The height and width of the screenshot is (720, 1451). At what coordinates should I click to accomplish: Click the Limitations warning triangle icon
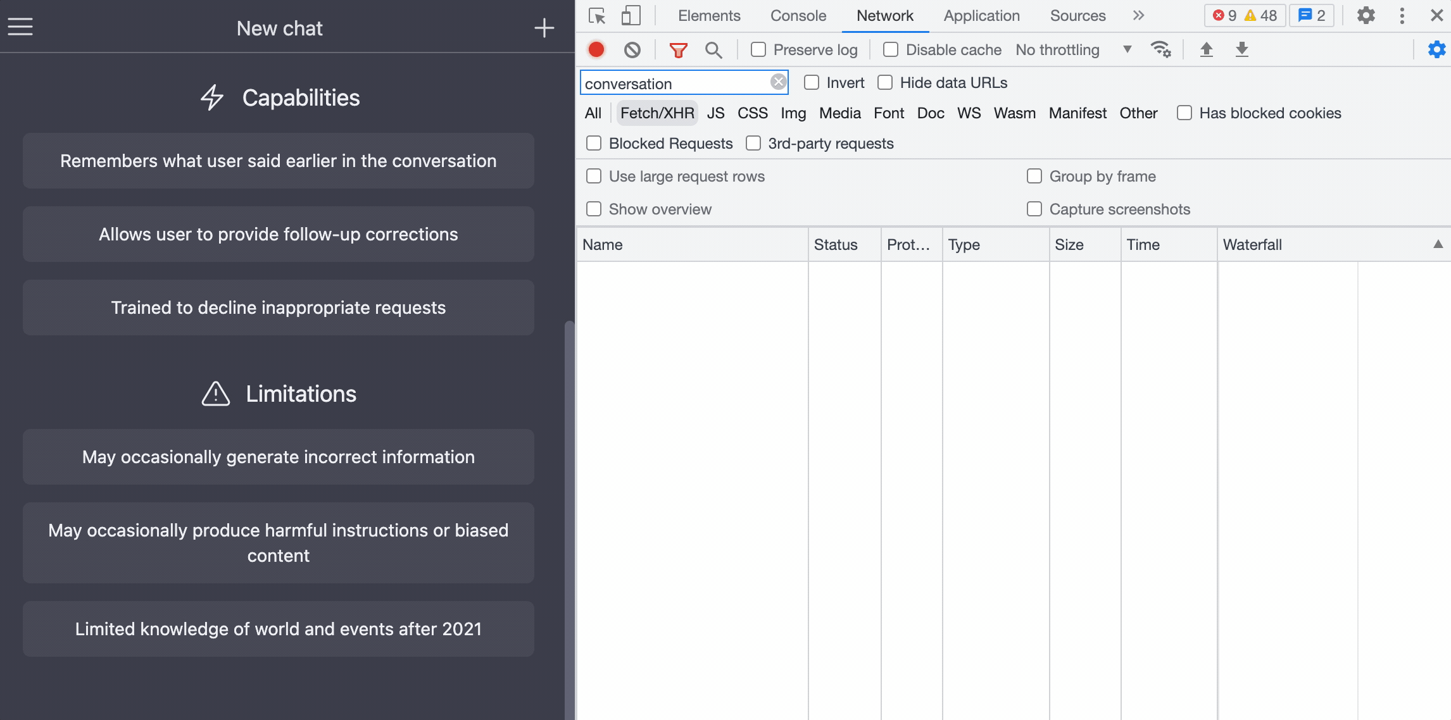click(216, 394)
